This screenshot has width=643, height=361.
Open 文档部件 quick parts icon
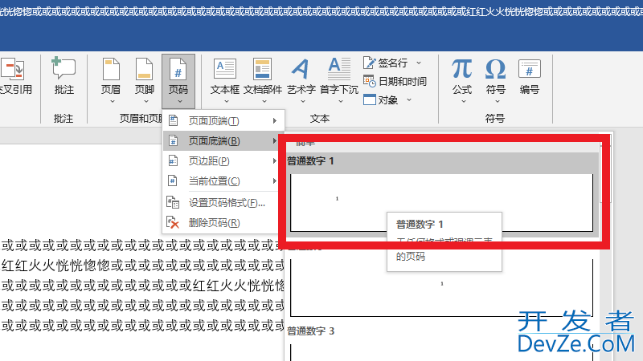point(263,68)
